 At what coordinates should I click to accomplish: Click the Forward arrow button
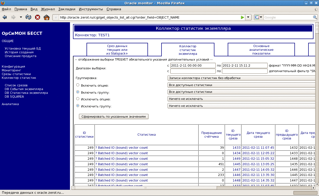(13, 17)
